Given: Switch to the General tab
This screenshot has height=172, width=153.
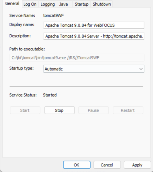Looking at the screenshot, I should 12,3.
